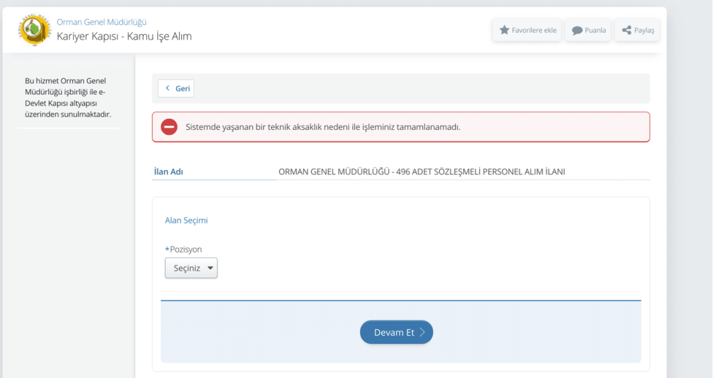Viewport: 713px width, 378px height.
Task: Click the 496 ADET SÖZLEŞMELİ PERSONEL announcement text
Action: 421,172
